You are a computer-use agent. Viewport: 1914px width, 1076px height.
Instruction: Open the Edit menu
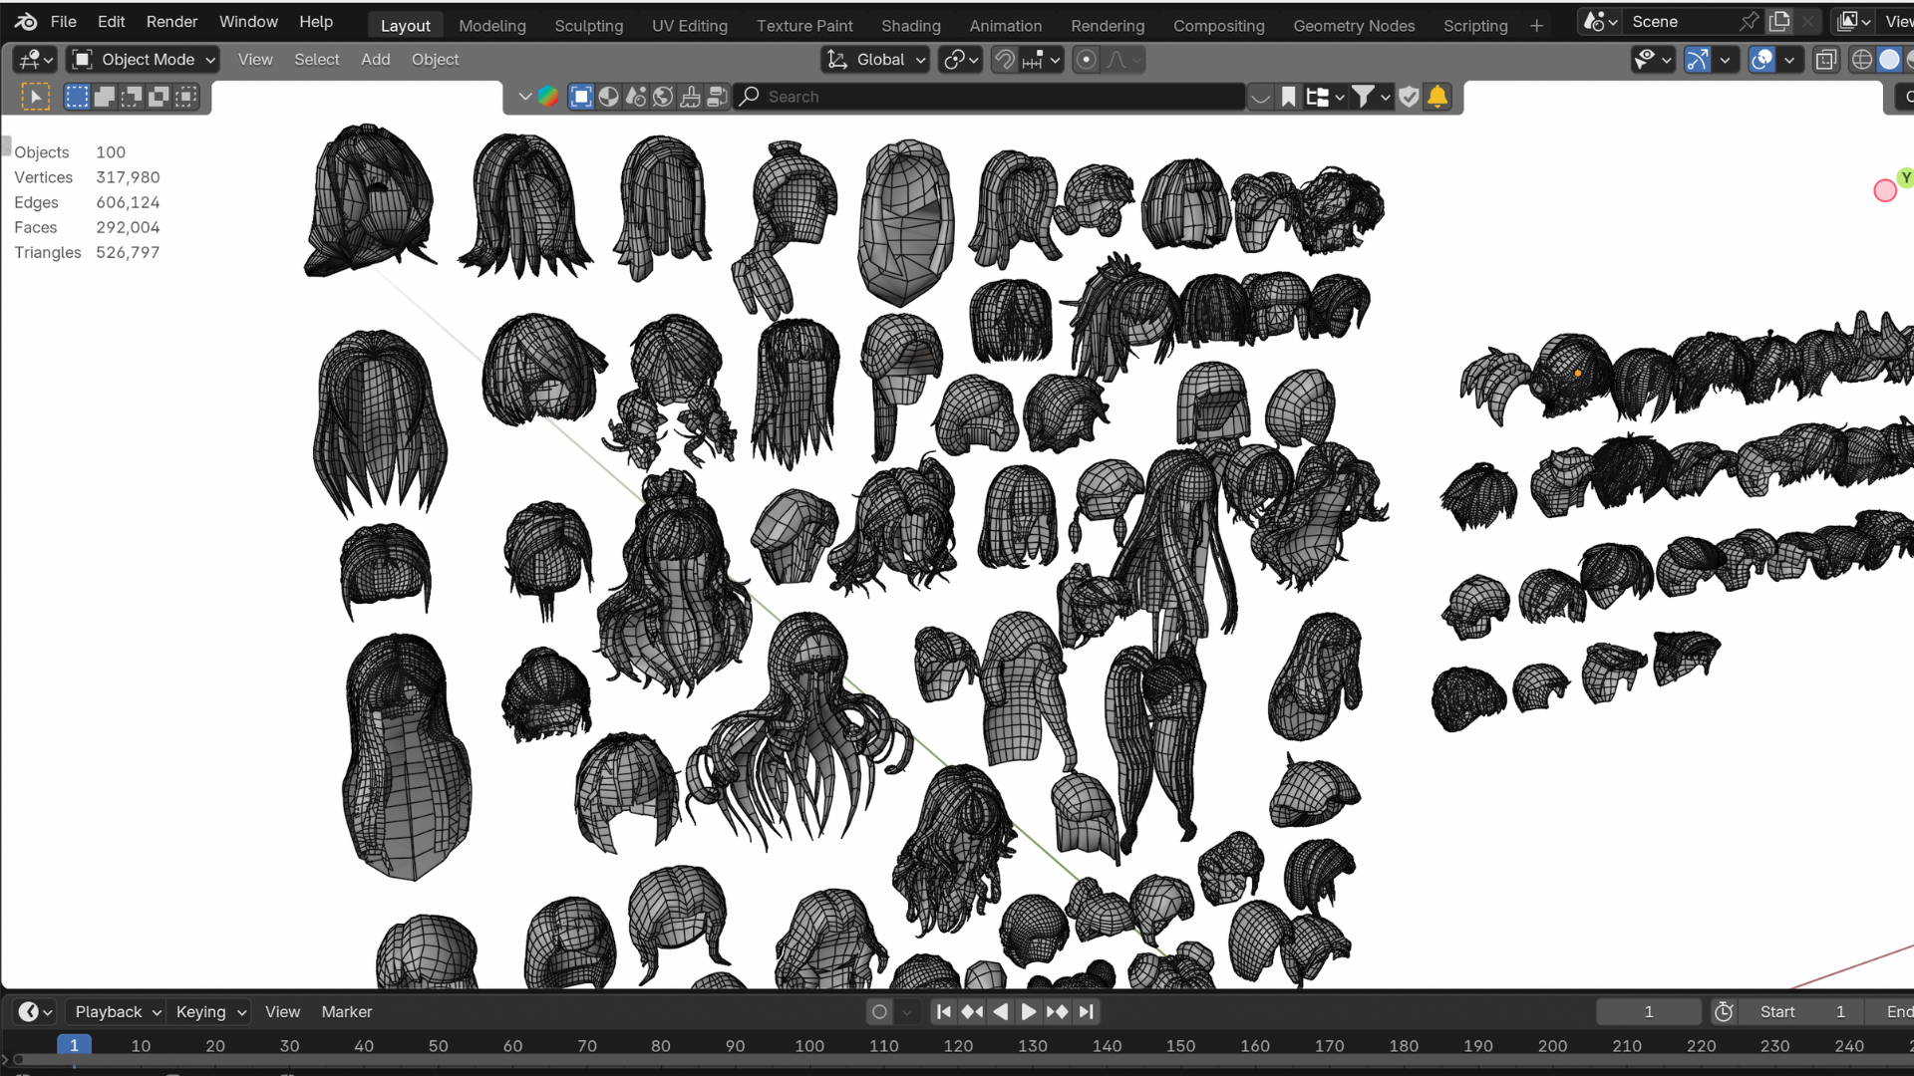click(x=111, y=21)
